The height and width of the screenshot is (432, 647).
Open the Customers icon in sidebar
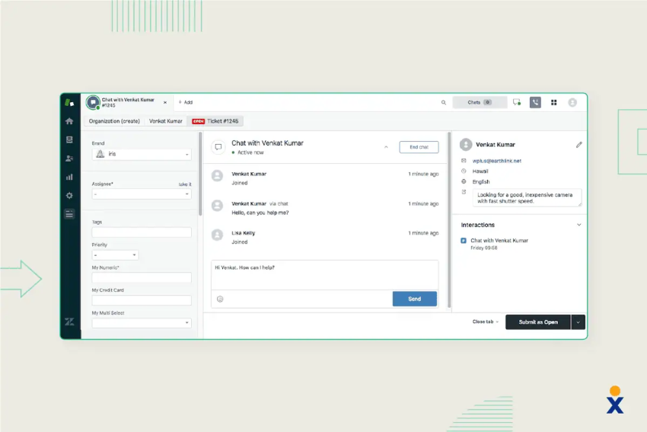pos(69,158)
